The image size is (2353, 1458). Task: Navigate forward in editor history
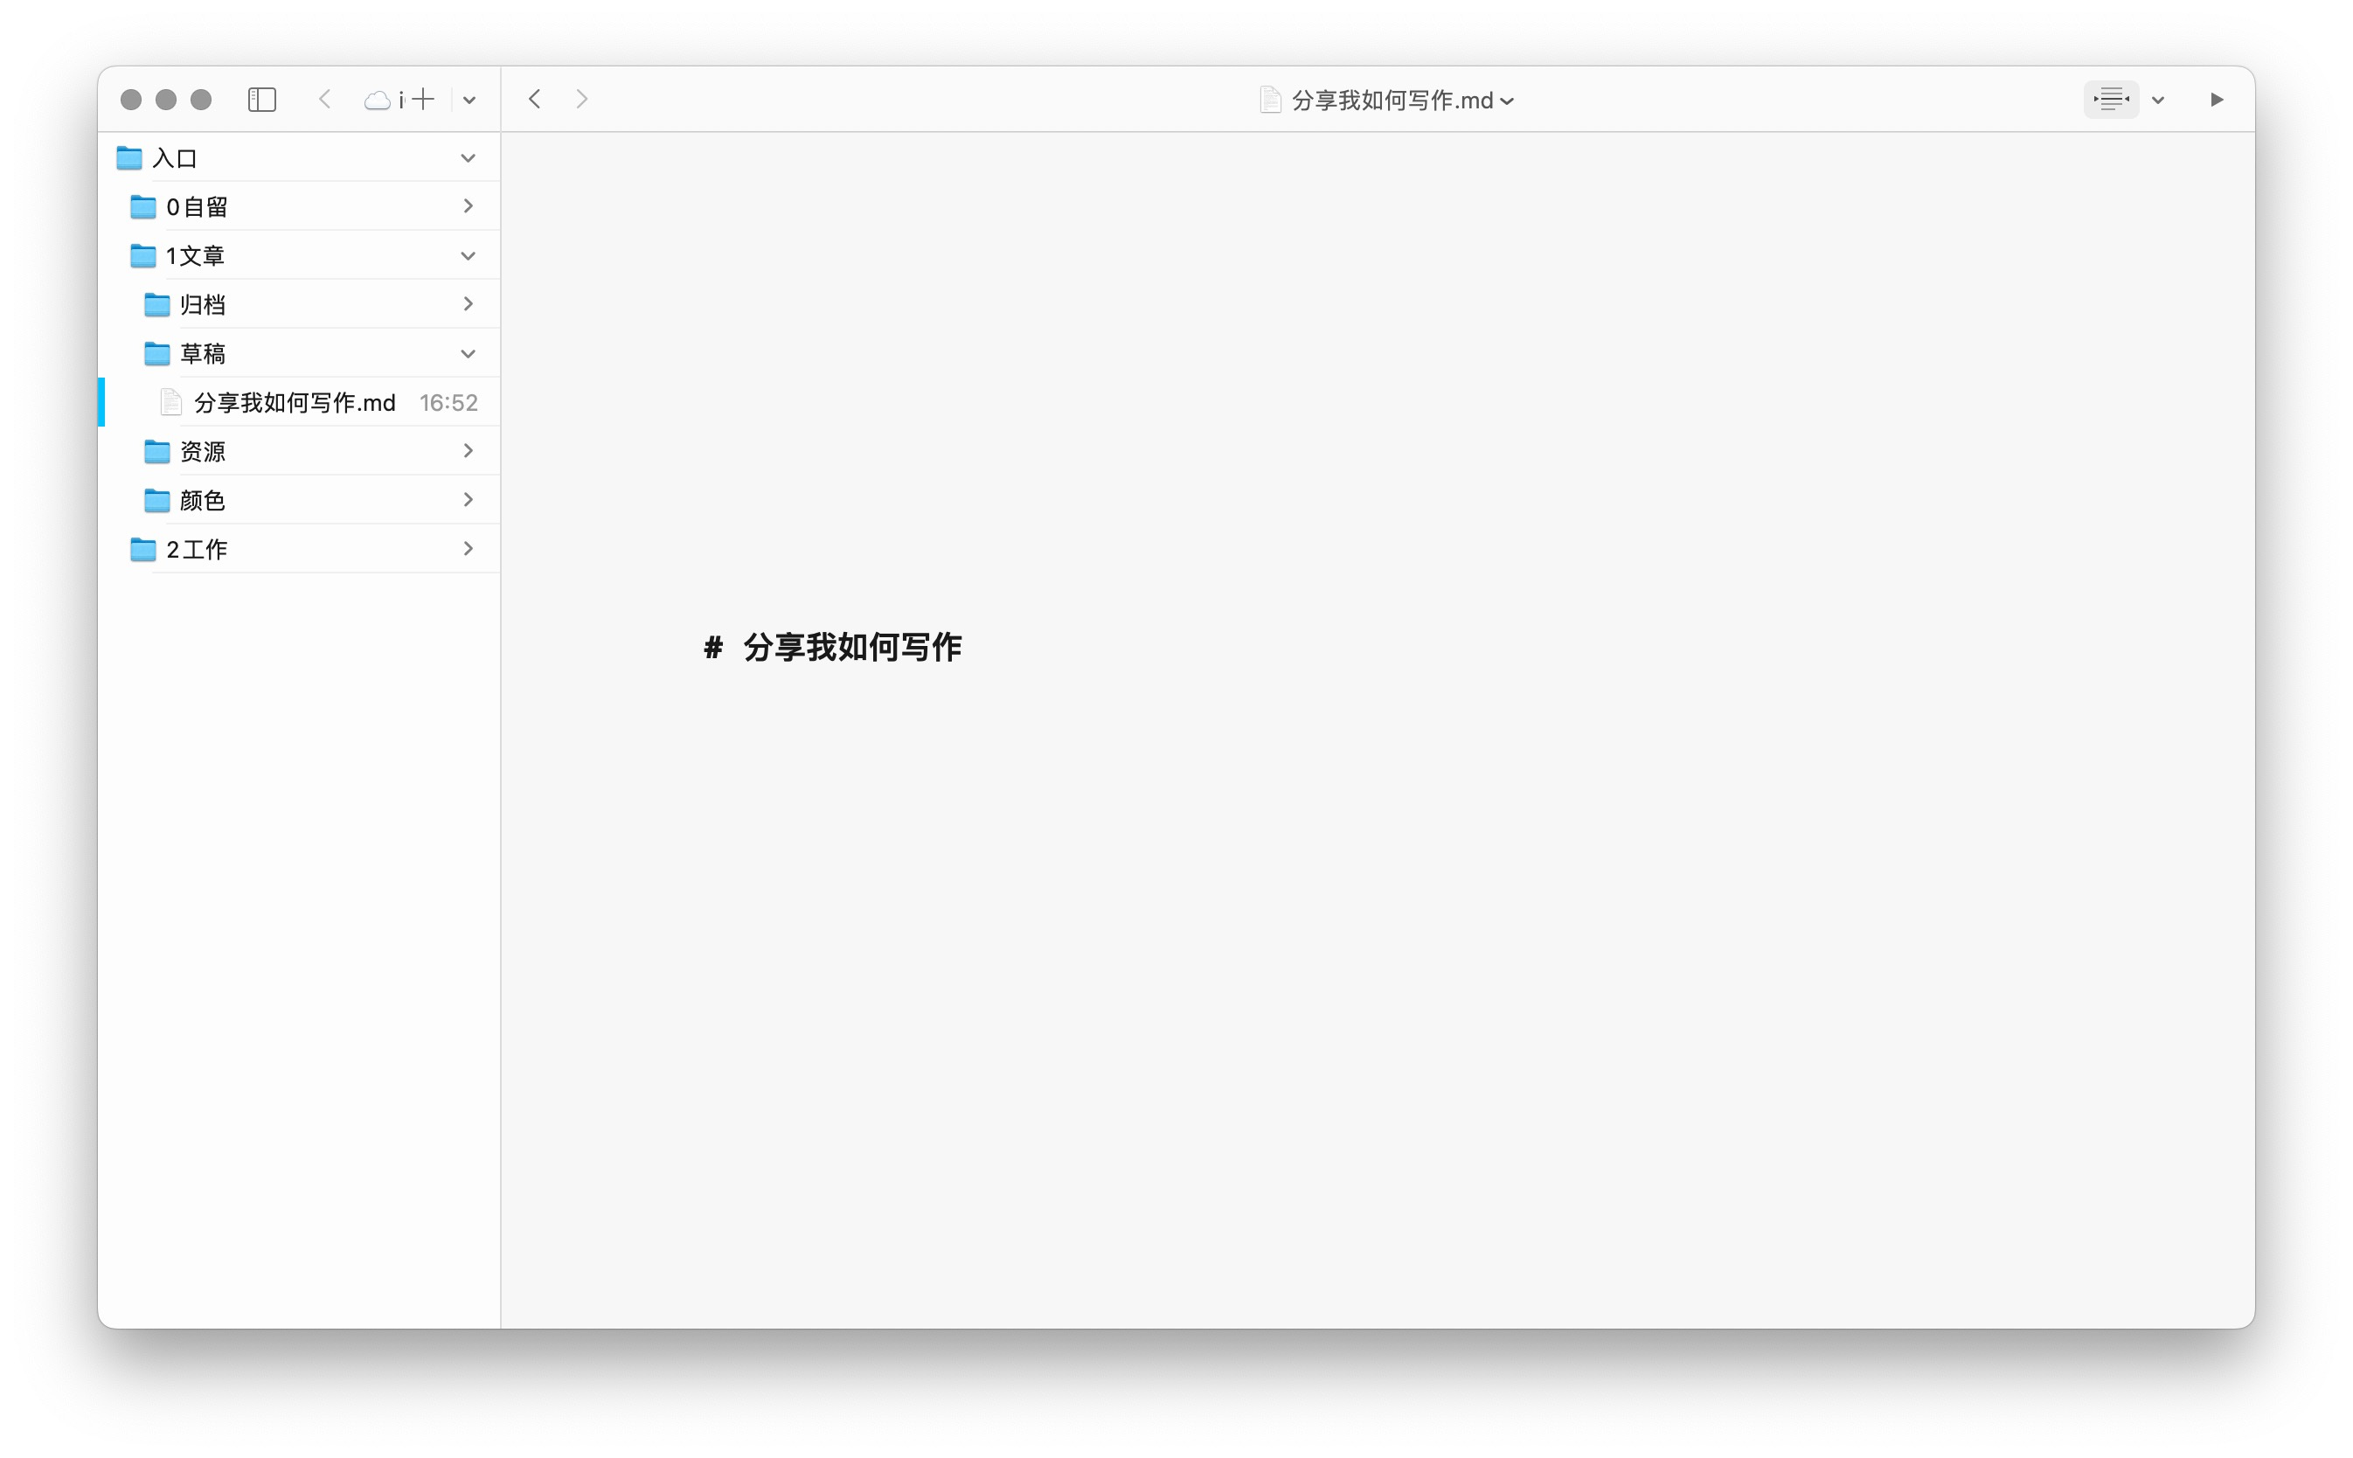(581, 100)
